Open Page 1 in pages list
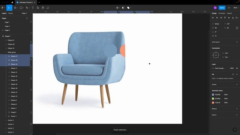 (x=7, y=22)
